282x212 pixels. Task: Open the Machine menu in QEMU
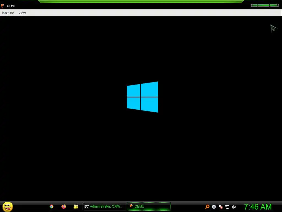tap(8, 13)
